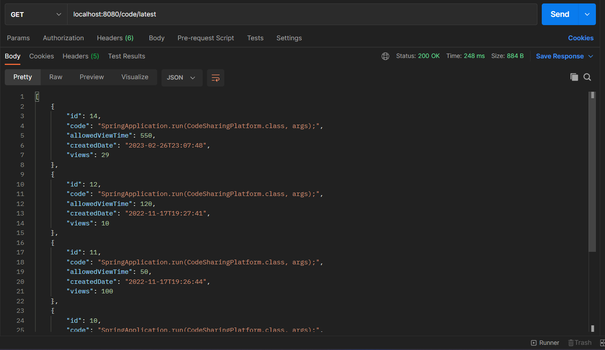Open the Params tab
The image size is (605, 350).
(x=18, y=38)
